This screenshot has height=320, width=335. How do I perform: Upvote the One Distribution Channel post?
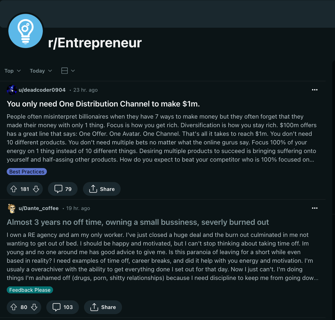[x=14, y=189]
